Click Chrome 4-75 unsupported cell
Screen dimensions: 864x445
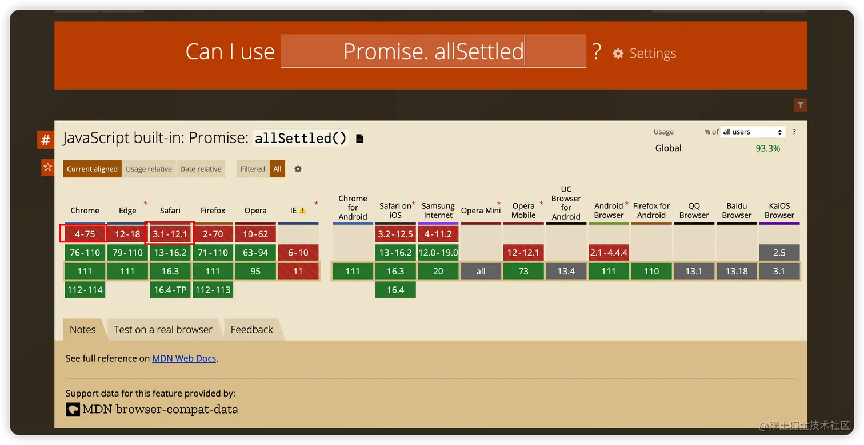85,234
